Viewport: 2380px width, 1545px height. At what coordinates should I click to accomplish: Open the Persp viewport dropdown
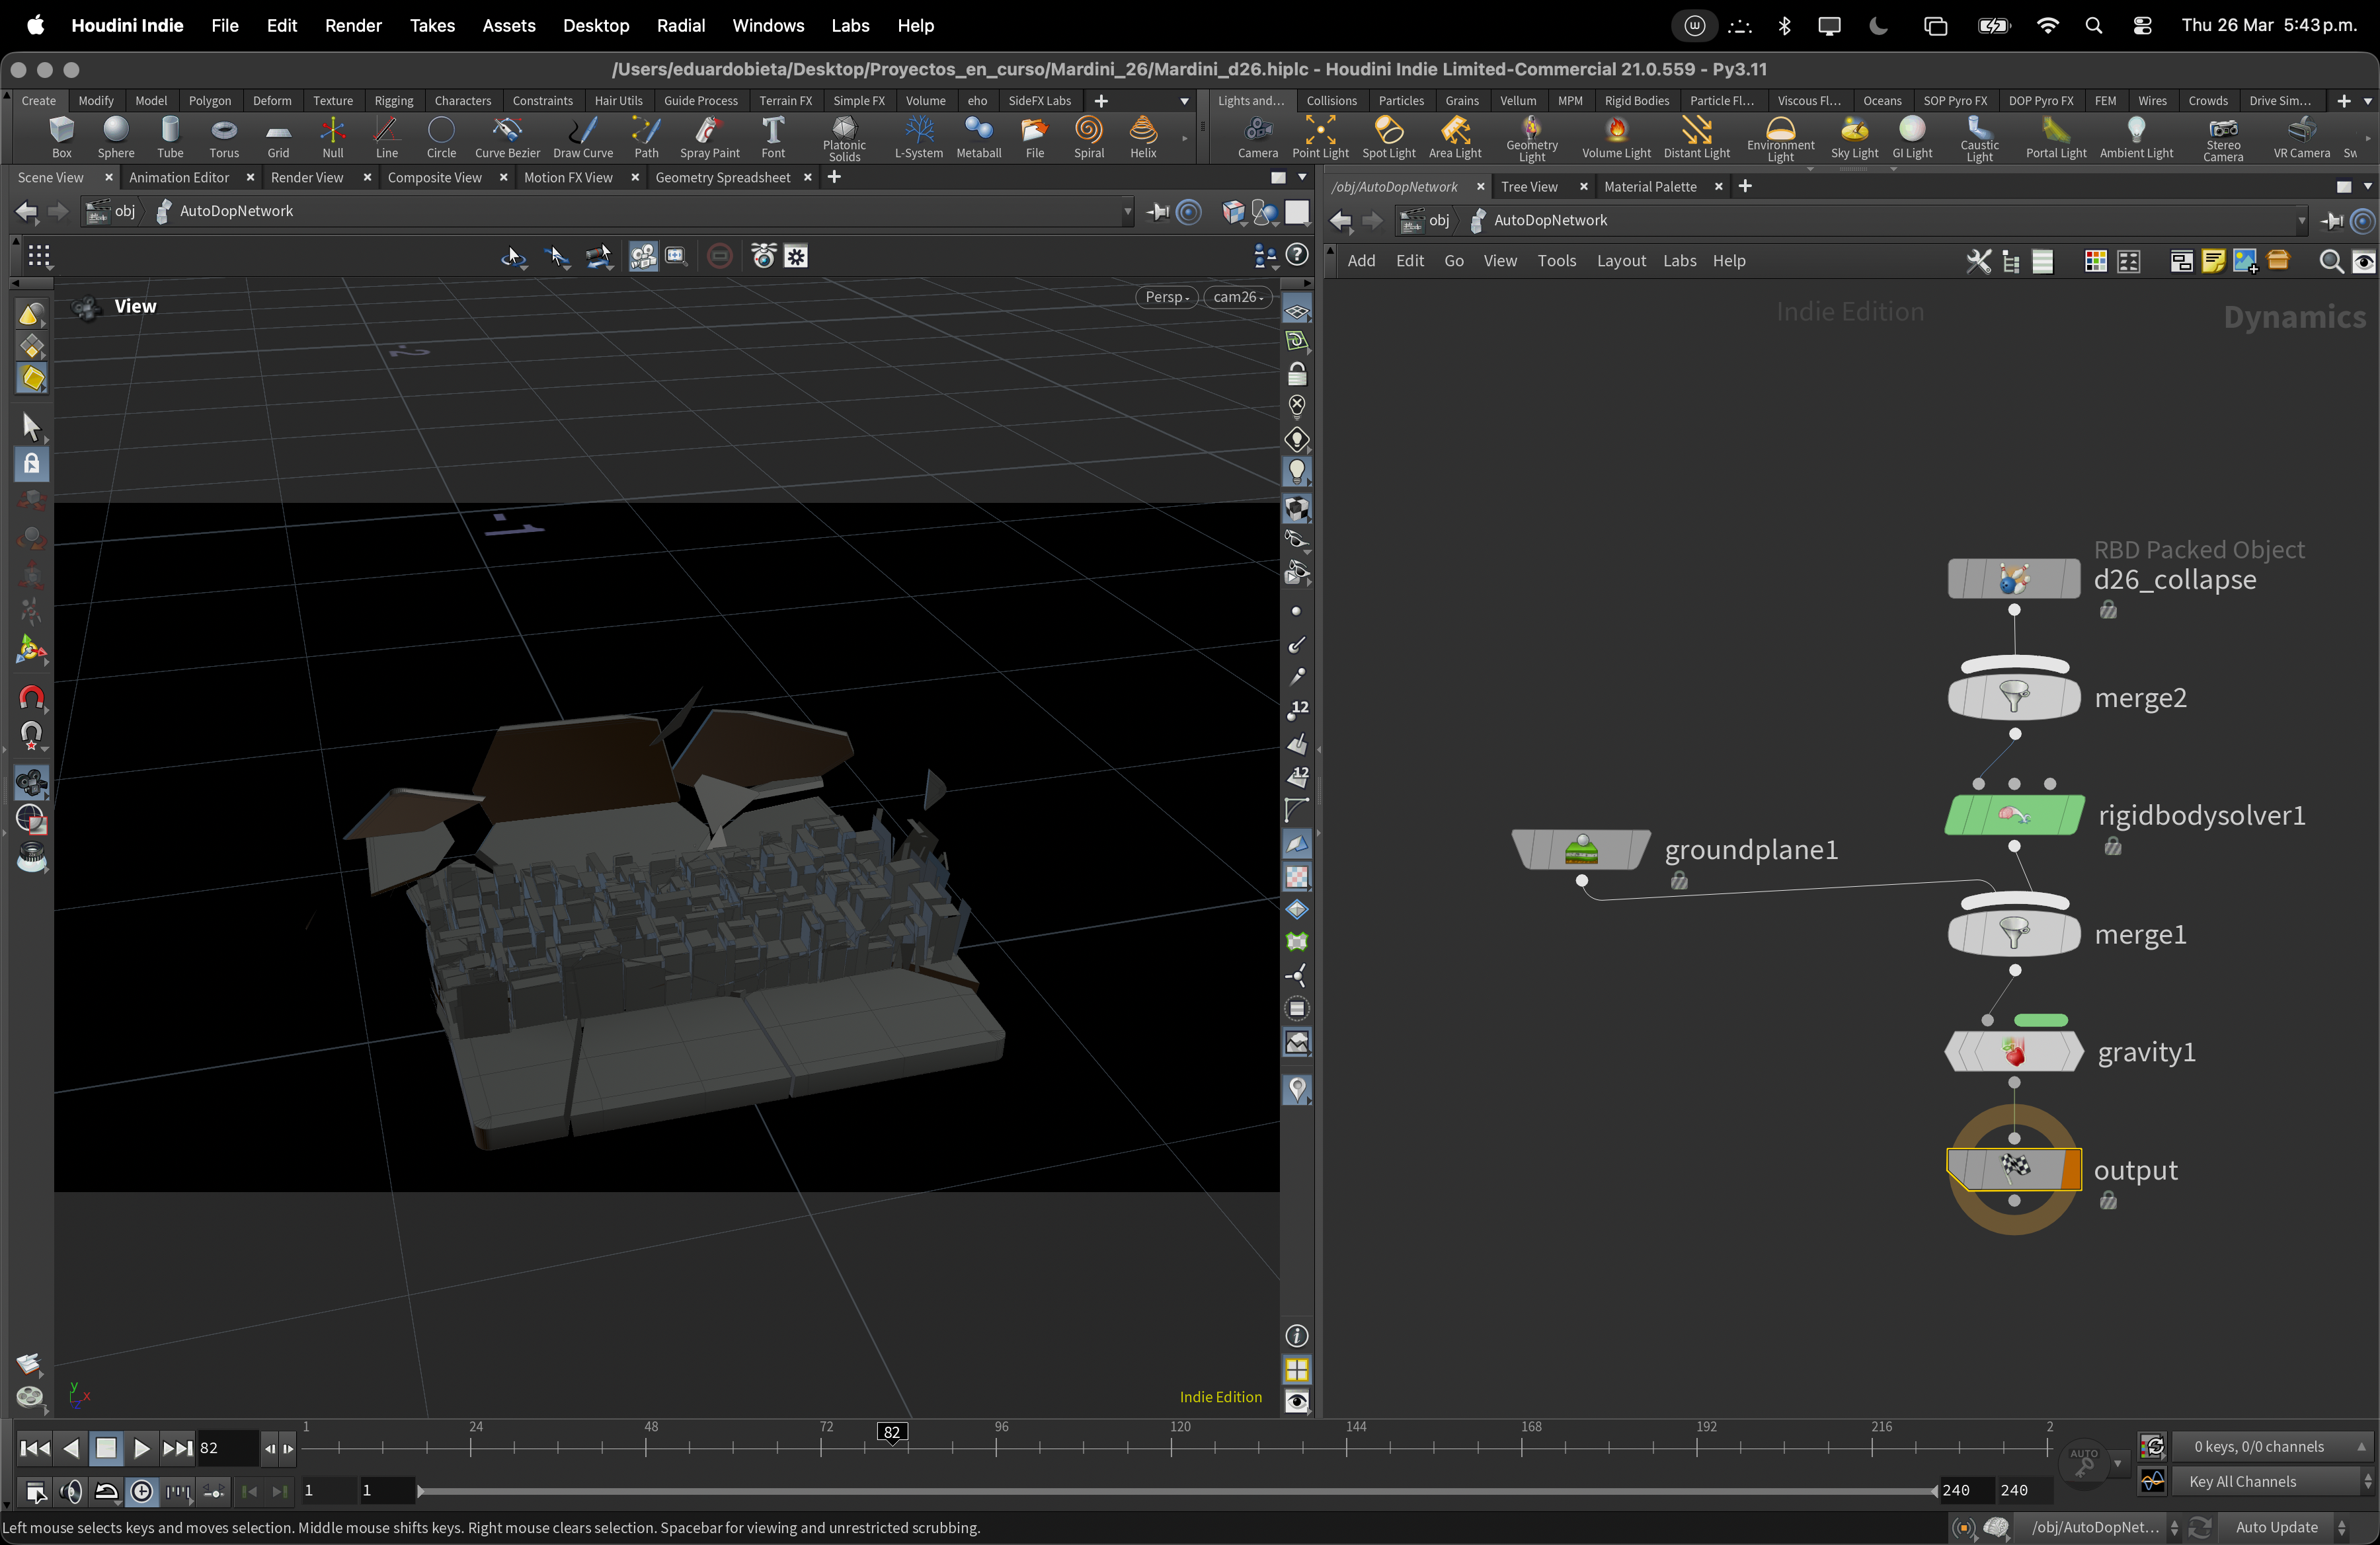(x=1166, y=297)
